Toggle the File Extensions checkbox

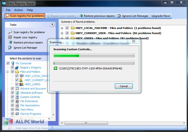12,101
